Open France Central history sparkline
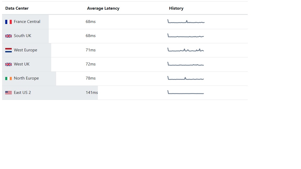This screenshot has width=301, height=169. 186,21
